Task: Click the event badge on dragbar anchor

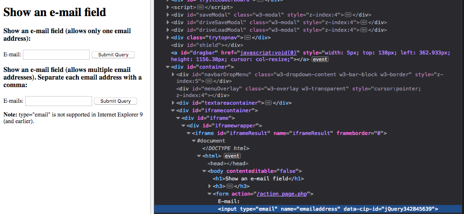Action: click(x=320, y=59)
